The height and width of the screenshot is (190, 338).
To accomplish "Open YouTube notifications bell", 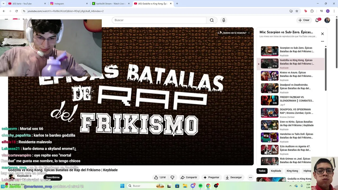I will pyautogui.click(x=317, y=20).
